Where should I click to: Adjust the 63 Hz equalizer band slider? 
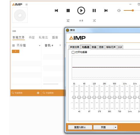(x=84, y=97)
